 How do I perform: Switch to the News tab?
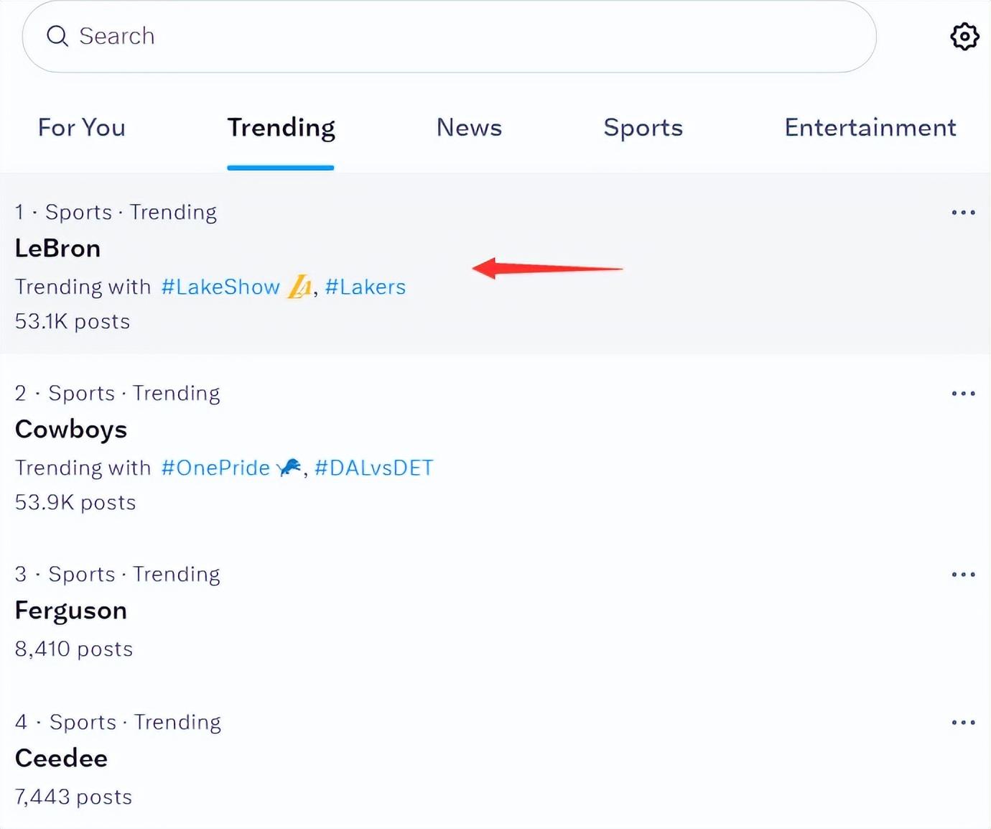pos(469,128)
